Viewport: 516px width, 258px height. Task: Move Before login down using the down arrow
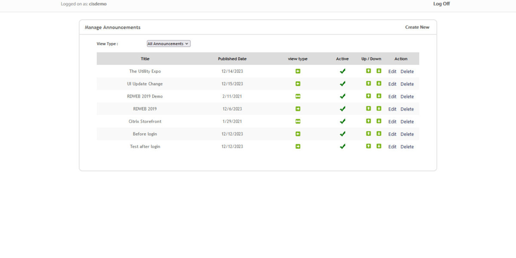[x=379, y=134]
